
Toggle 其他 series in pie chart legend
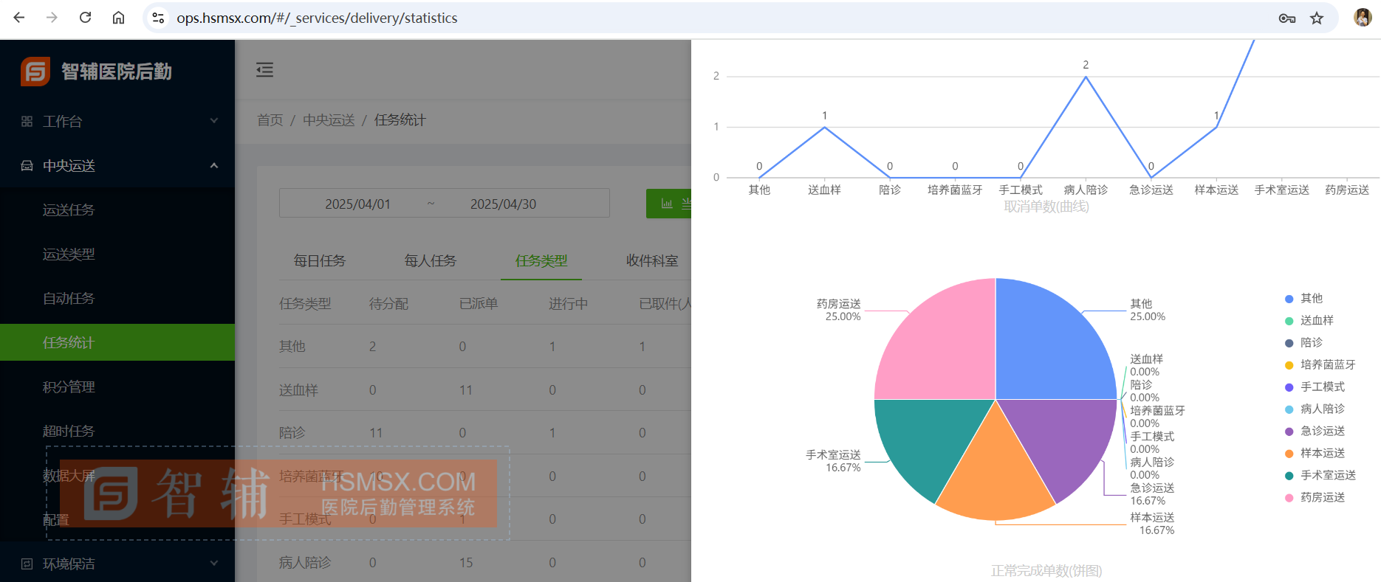pyautogui.click(x=1311, y=298)
